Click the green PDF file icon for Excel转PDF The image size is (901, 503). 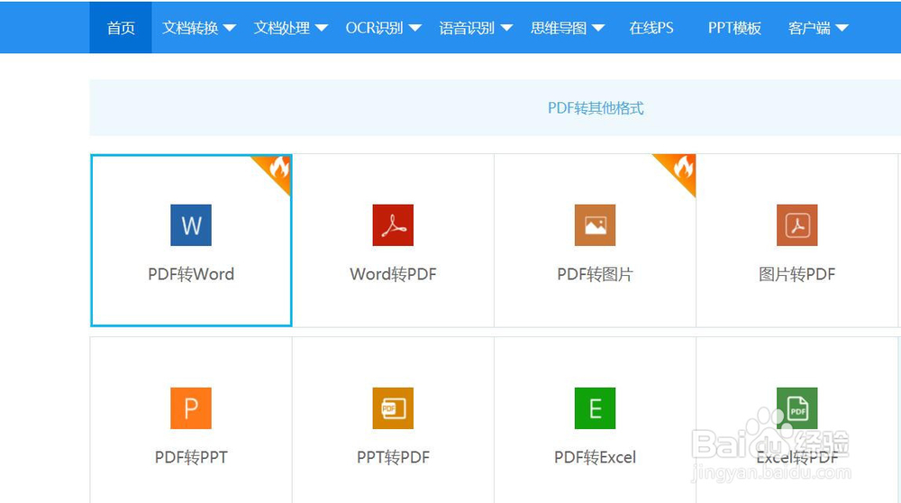click(797, 408)
